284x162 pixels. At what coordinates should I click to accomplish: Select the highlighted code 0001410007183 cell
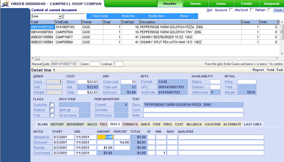pyautogui.click(x=43, y=27)
